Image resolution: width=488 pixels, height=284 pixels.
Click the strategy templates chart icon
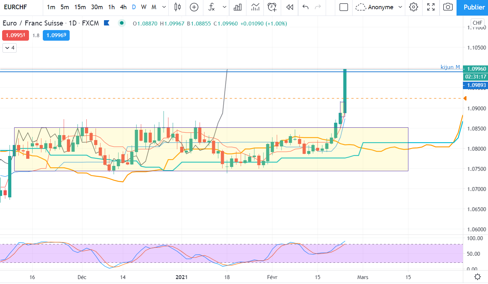point(255,7)
